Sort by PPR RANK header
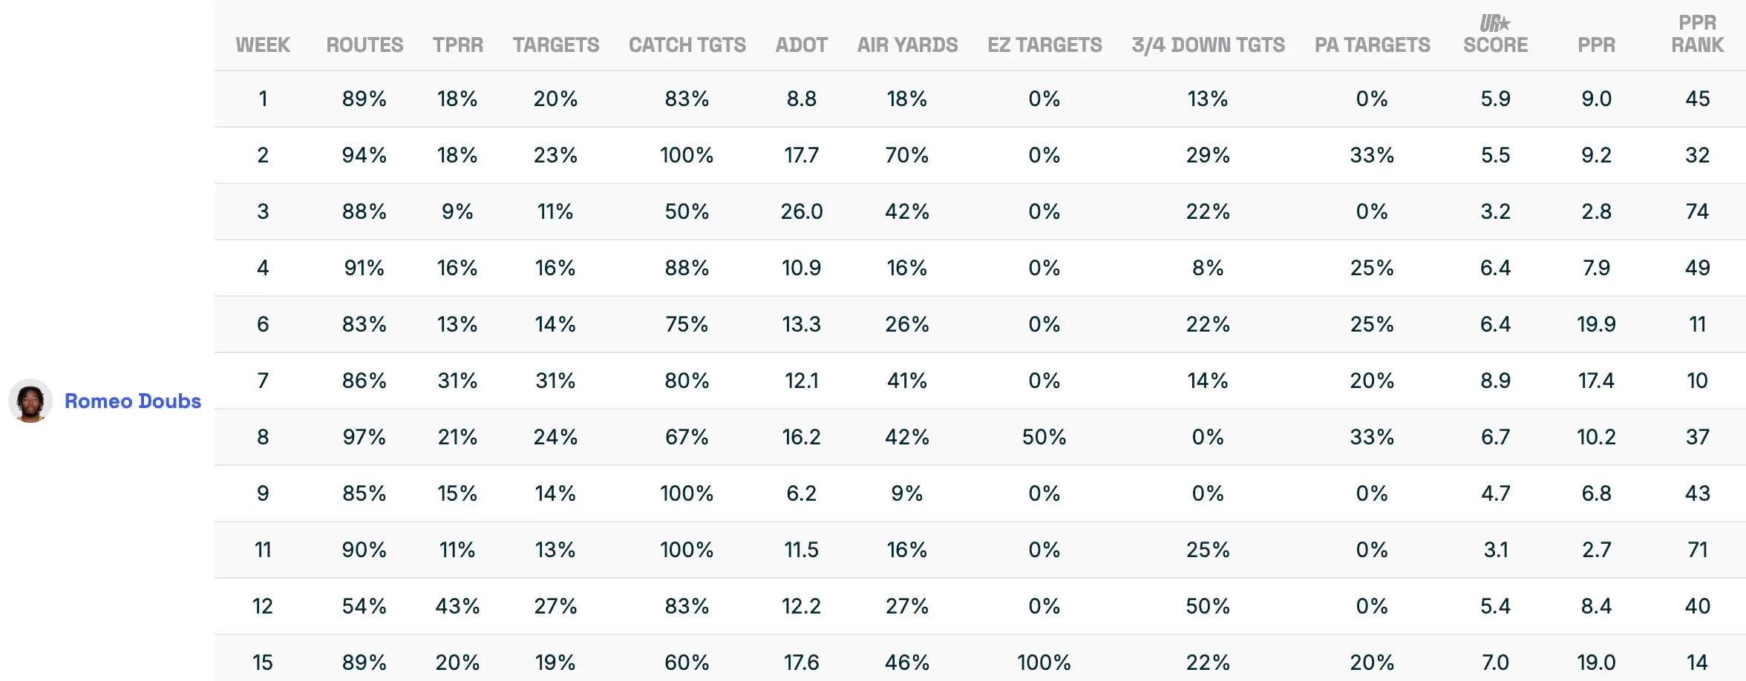This screenshot has height=681, width=1746. coord(1697,34)
